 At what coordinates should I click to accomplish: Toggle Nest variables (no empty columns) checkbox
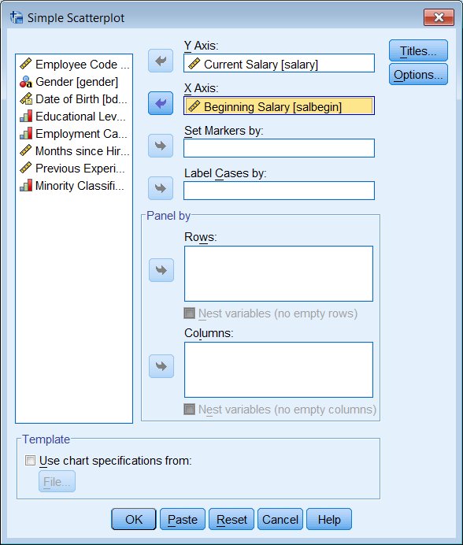pos(189,409)
